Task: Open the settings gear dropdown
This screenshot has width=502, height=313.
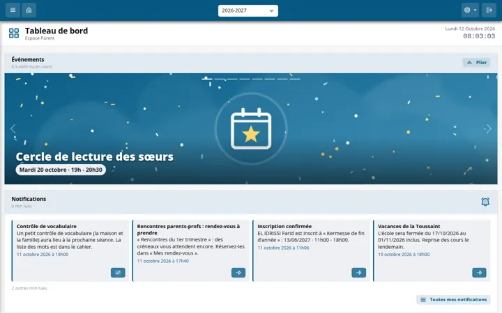Action: [470, 10]
